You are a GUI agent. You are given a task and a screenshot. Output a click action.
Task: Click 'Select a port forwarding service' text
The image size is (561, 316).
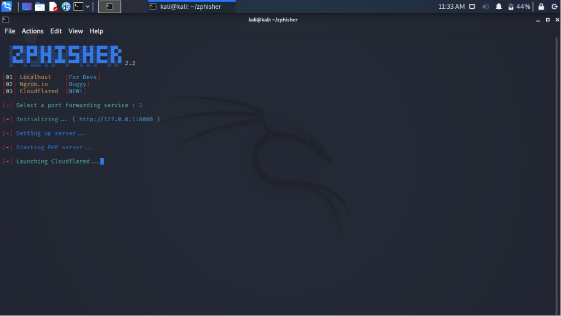72,105
